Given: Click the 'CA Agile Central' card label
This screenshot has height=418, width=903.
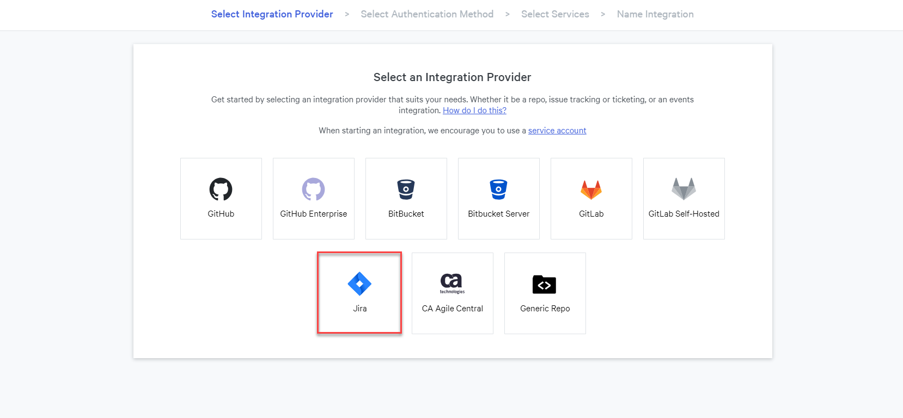Looking at the screenshot, I should 453,309.
